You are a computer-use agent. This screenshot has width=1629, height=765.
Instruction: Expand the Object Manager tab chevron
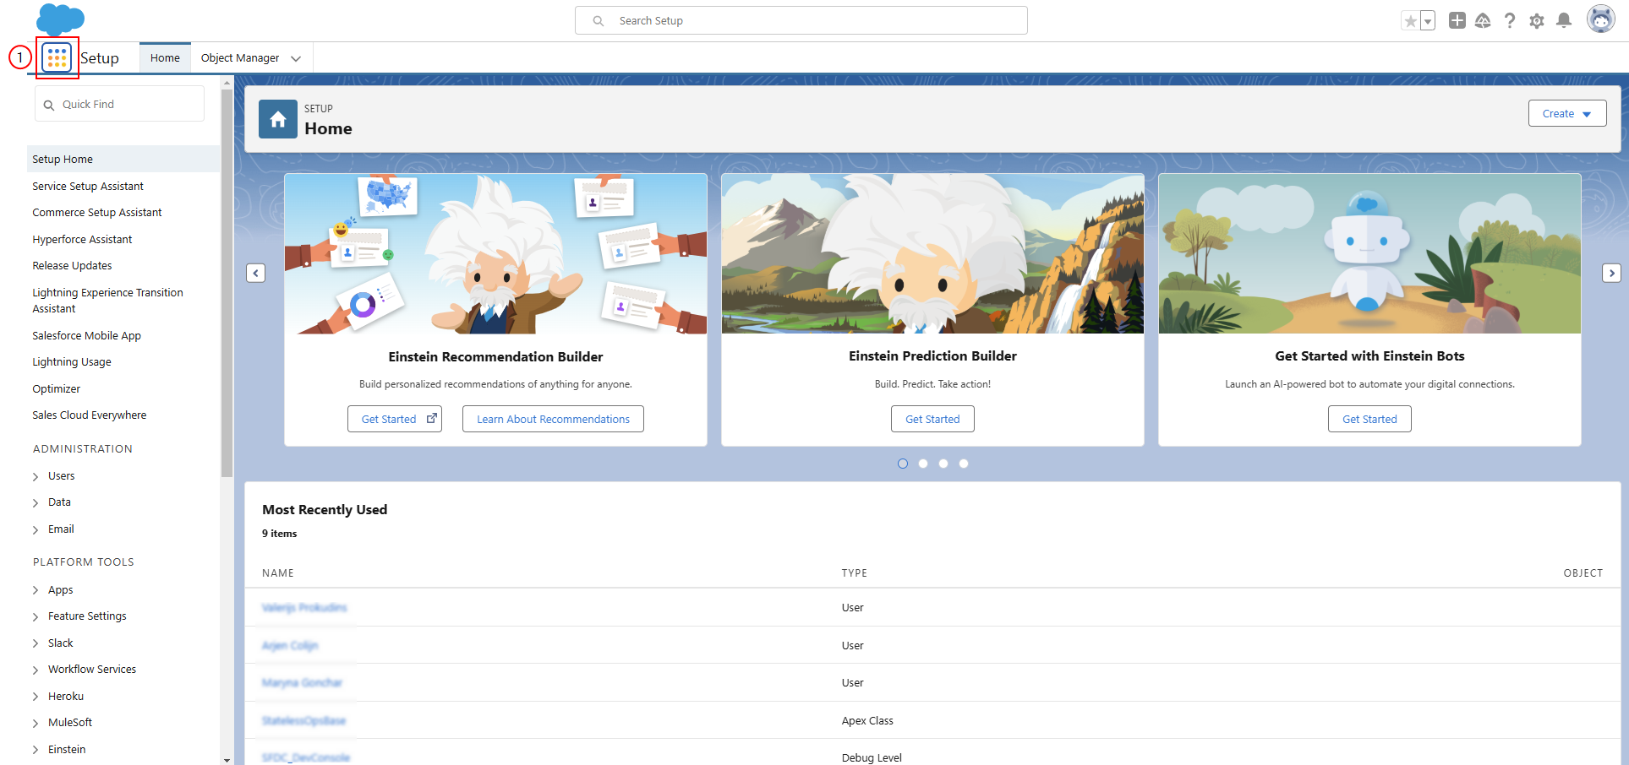tap(296, 58)
